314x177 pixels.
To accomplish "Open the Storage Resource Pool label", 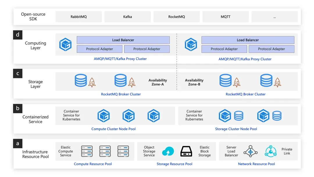I will [x=174, y=164].
